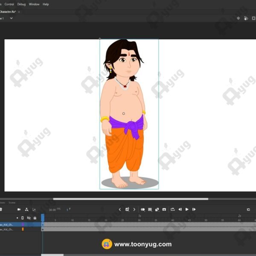Close the Character.fla document tab

(19, 12)
